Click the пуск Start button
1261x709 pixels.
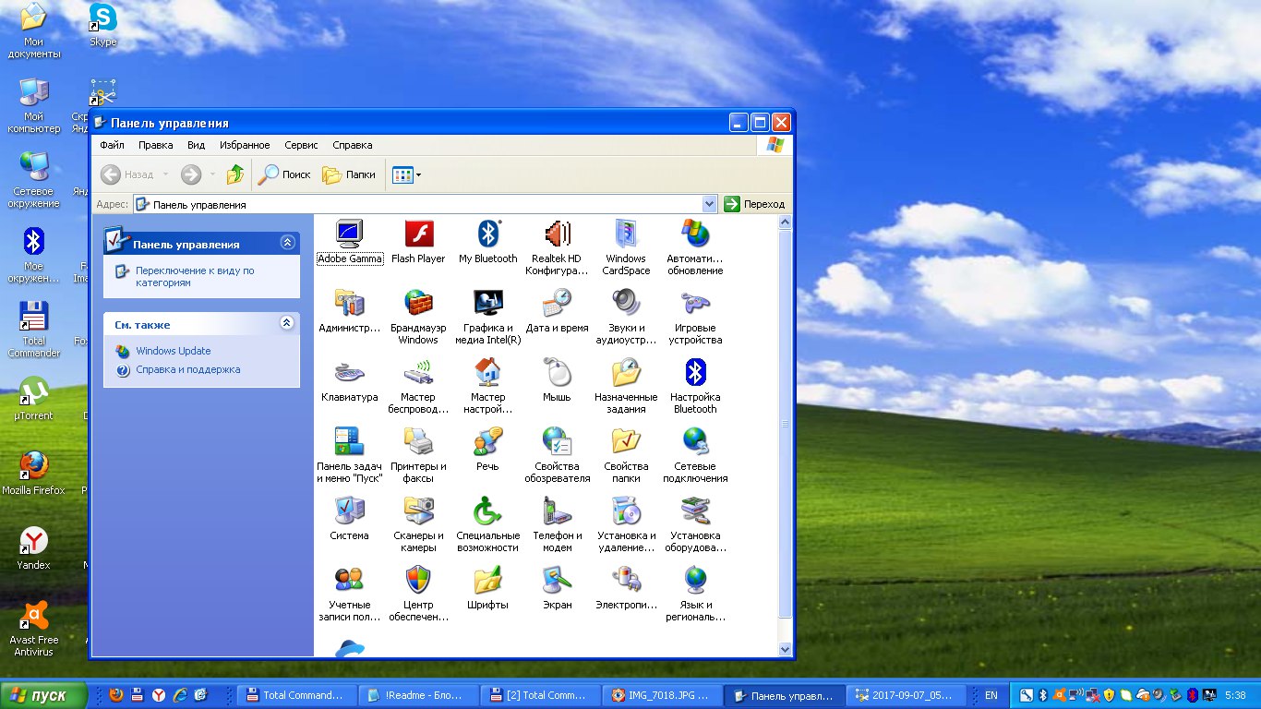pyautogui.click(x=44, y=695)
